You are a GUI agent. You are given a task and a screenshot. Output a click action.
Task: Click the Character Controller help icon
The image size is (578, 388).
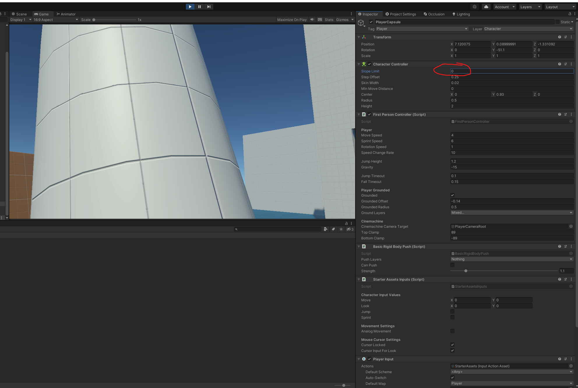point(559,64)
